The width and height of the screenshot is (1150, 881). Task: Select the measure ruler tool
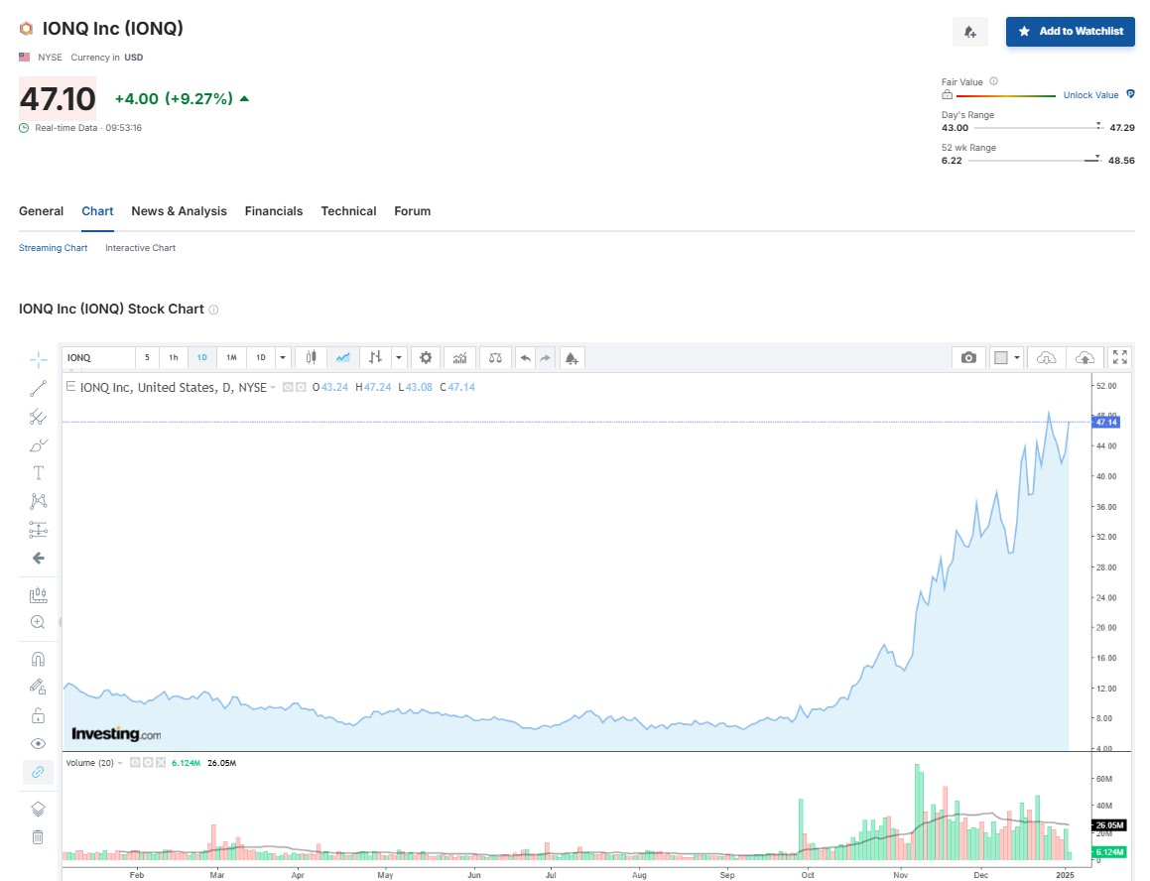[38, 595]
